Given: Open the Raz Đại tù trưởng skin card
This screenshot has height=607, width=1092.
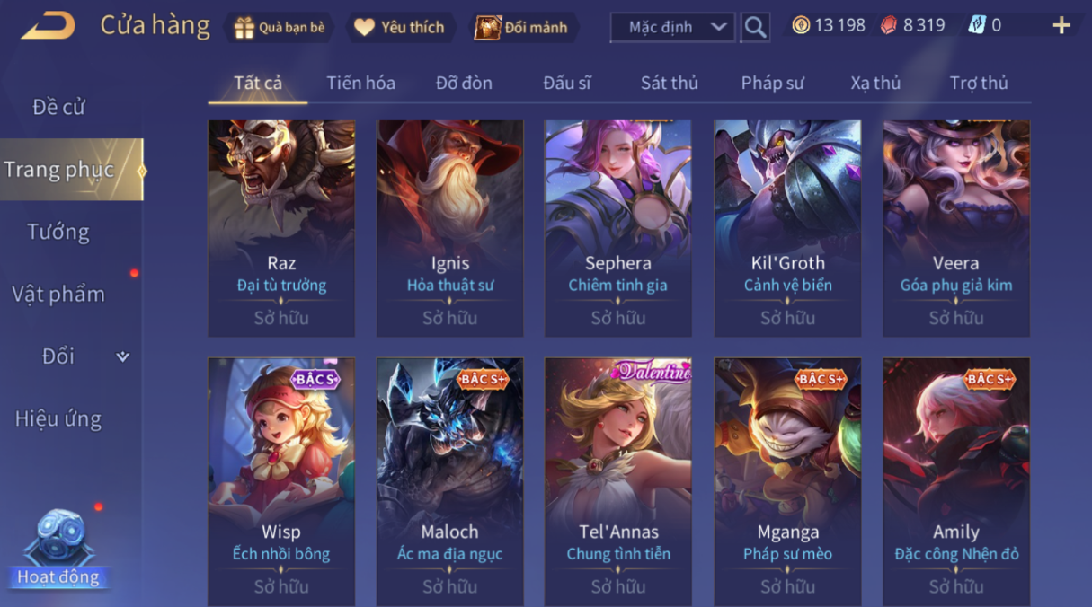Looking at the screenshot, I should coord(281,229).
